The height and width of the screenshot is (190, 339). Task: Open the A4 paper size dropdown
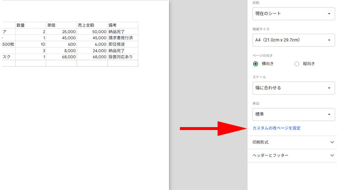pyautogui.click(x=294, y=40)
